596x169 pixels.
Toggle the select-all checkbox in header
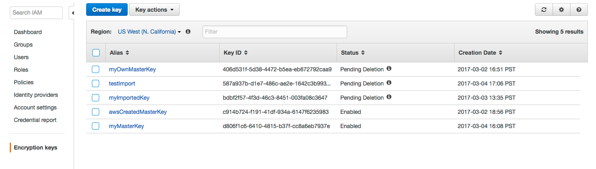click(x=96, y=53)
